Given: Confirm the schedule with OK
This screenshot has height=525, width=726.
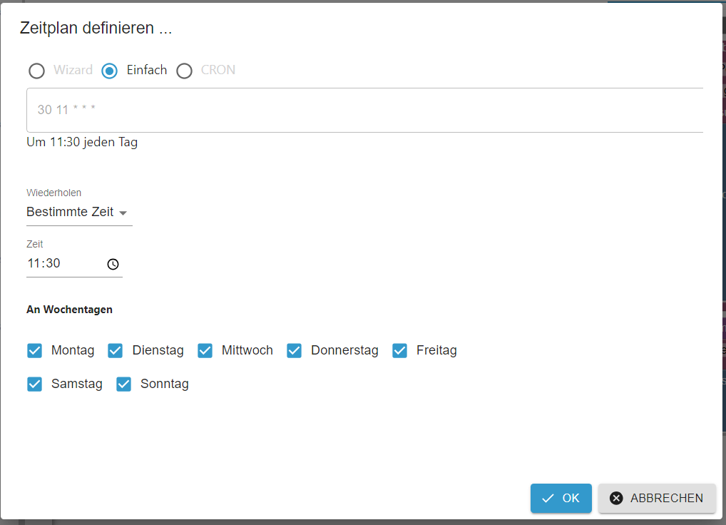Looking at the screenshot, I should tap(561, 499).
